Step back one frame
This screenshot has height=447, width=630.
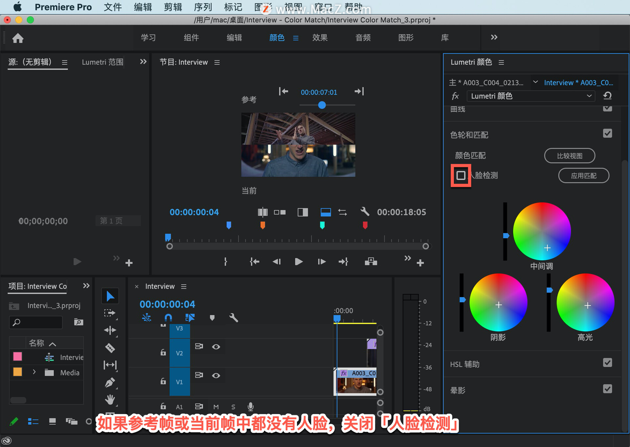pyautogui.click(x=277, y=262)
